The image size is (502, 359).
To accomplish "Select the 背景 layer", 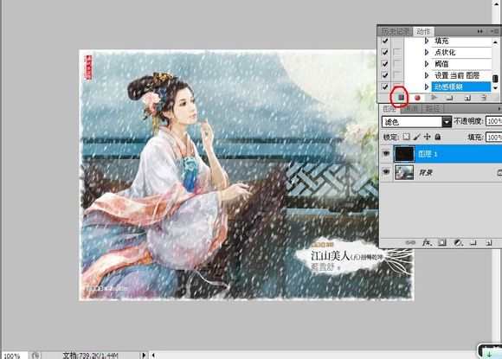I will click(x=447, y=172).
